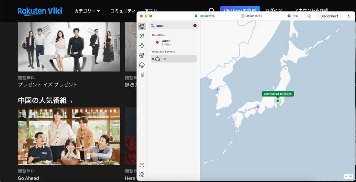Open the stacked layers sidebar icon

click(142, 65)
